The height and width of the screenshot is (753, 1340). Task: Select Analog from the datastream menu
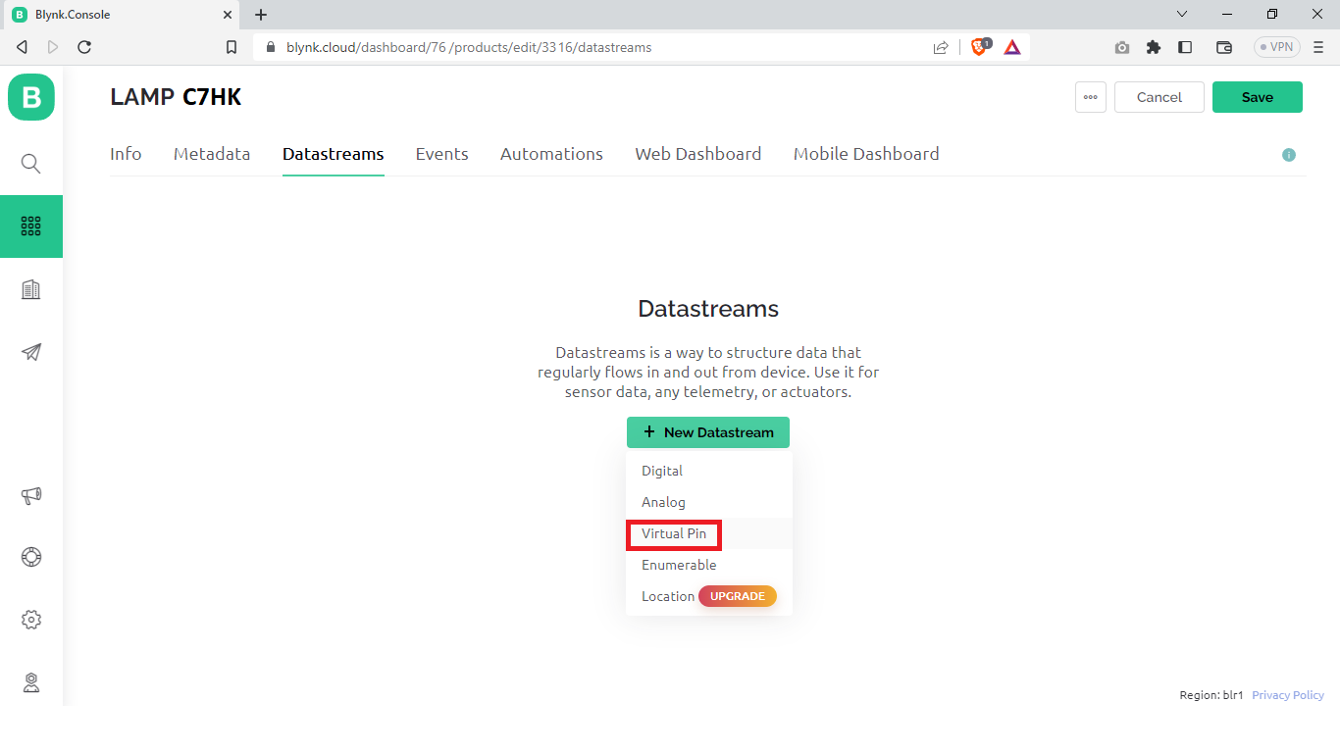point(708,502)
